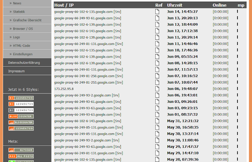Click the 4173305 meta counter badge

coord(21,150)
